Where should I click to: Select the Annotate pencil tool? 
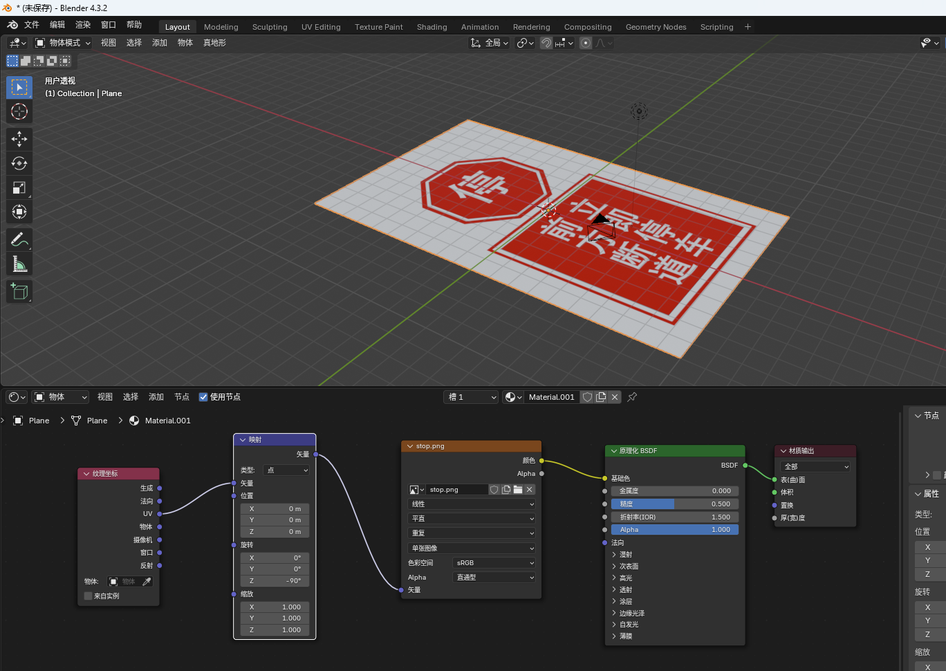coord(19,239)
